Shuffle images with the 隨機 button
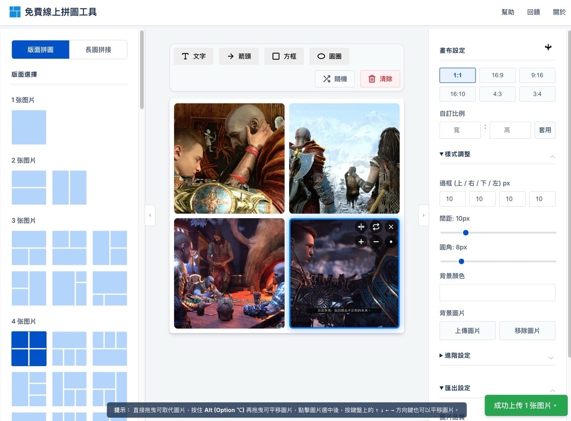Screen dimensions: 571x421 click(x=335, y=79)
